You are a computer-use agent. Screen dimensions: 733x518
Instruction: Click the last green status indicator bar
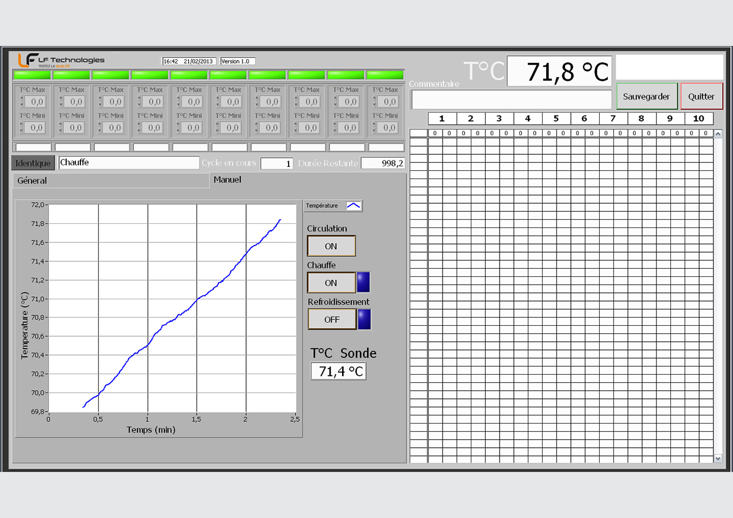pos(385,75)
